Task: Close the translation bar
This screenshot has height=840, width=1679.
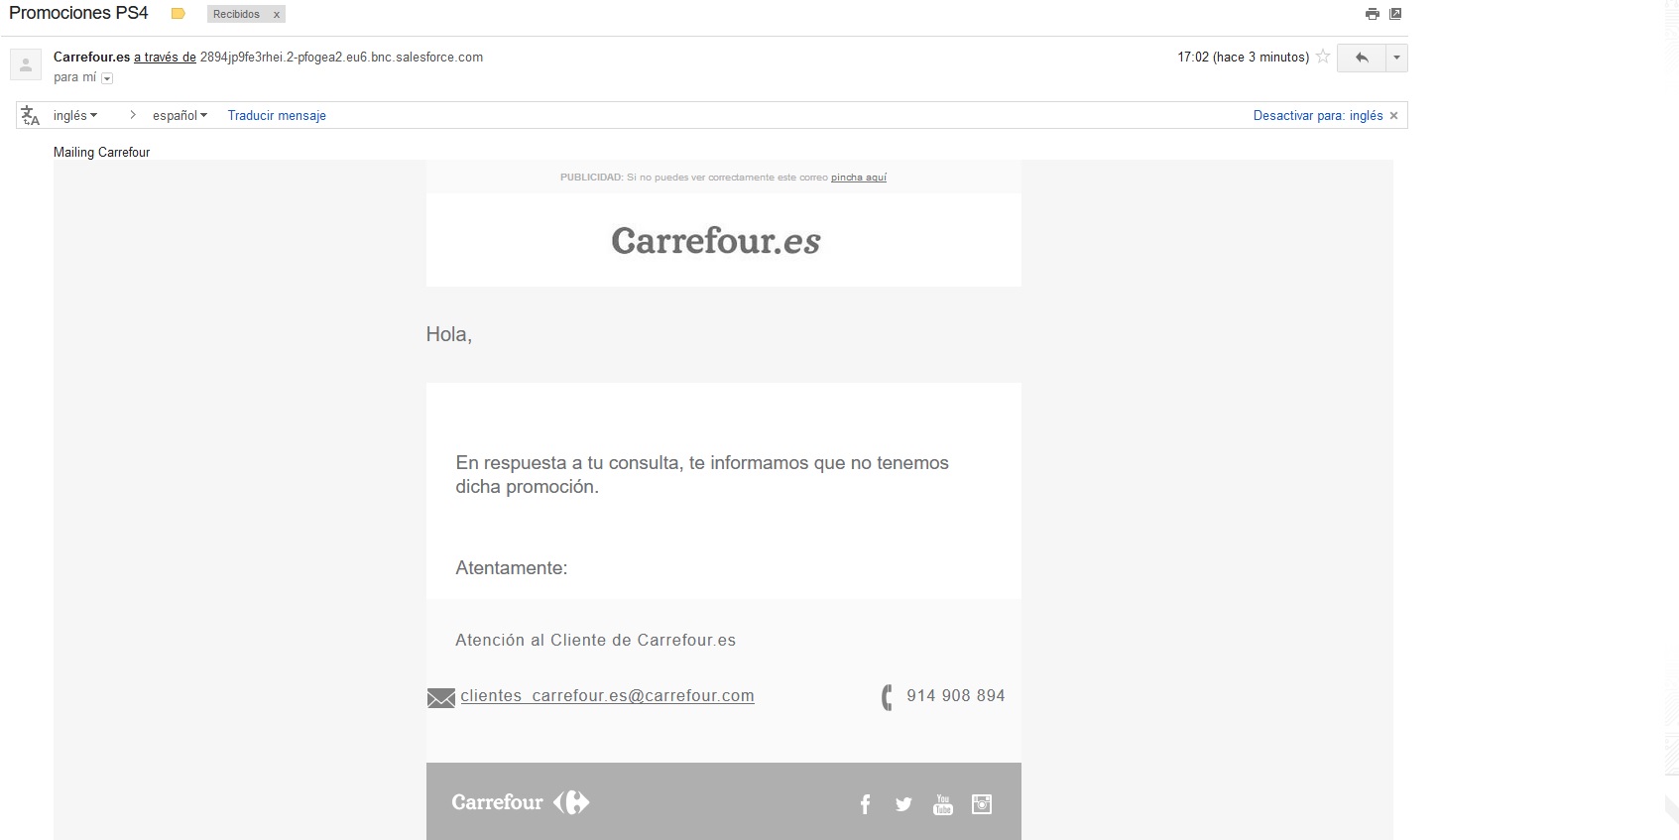Action: [1393, 116]
